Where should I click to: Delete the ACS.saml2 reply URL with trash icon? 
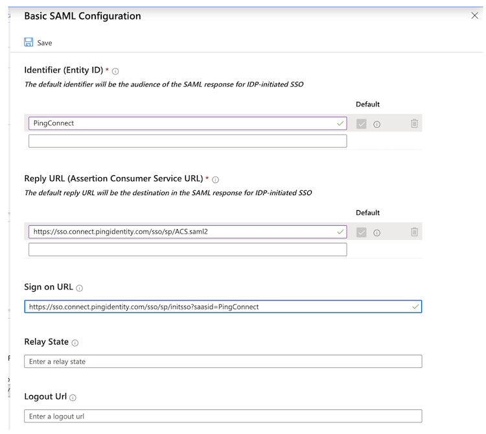[414, 232]
